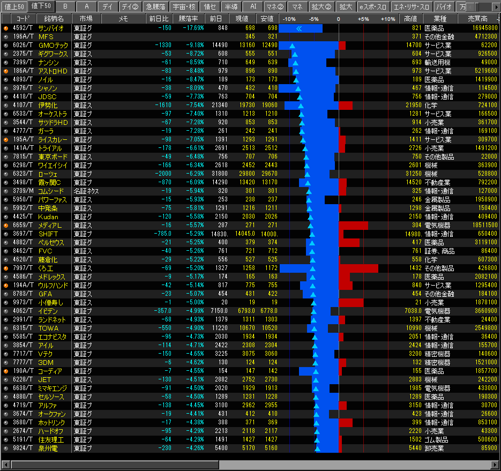Image resolution: width=501 pixels, height=471 pixels.
Task: Click the orange dot beside アストロHD
Action: point(6,71)
